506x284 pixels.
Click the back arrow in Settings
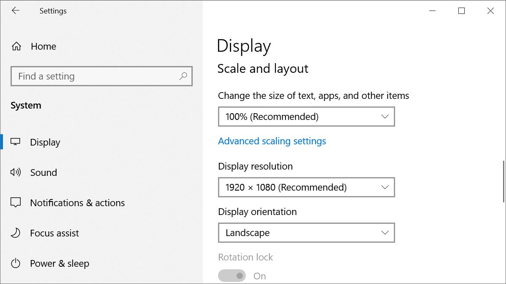pos(16,11)
